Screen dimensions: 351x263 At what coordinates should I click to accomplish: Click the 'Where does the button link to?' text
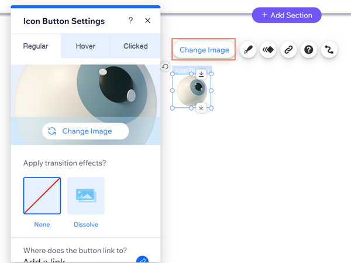click(x=75, y=250)
